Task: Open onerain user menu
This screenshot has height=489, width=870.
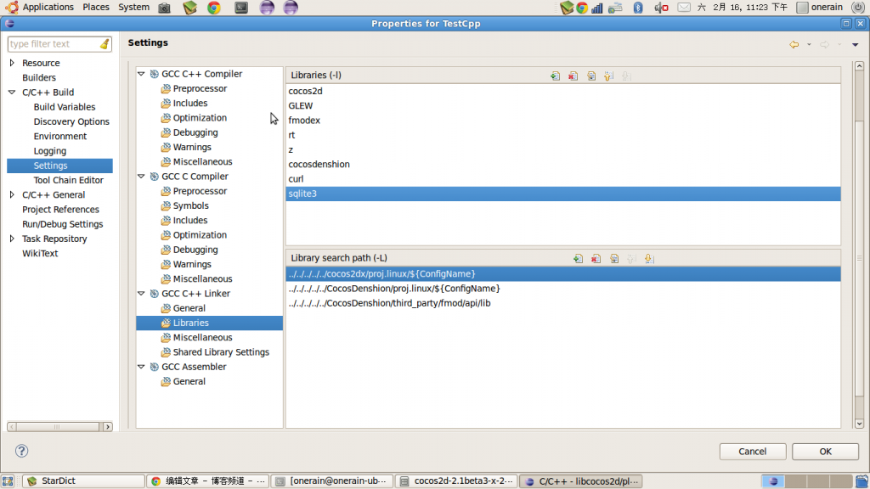Action: coord(820,7)
